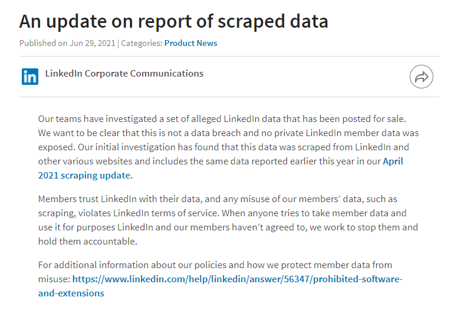Screen dimensions: 451x317
Task: Click 'exposed. Our initial investigation' line
Action: 223,147
